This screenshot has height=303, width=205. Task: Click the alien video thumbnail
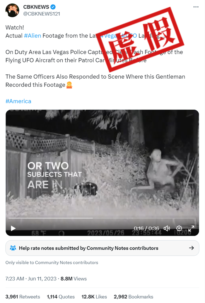click(x=102, y=164)
